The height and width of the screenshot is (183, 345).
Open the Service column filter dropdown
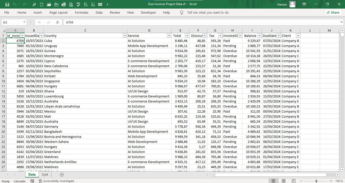tap(169, 36)
